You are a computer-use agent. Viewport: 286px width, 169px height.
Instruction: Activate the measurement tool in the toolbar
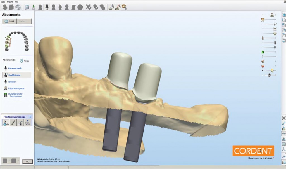[x=111, y=7]
